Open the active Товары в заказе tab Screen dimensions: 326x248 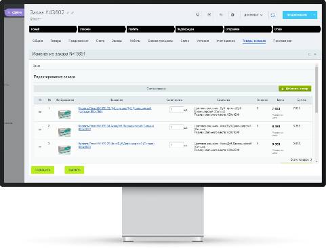coord(254,41)
